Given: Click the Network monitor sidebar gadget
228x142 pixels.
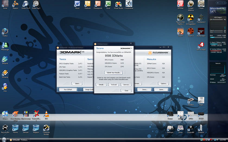Looking at the screenshot, I should (218, 73).
